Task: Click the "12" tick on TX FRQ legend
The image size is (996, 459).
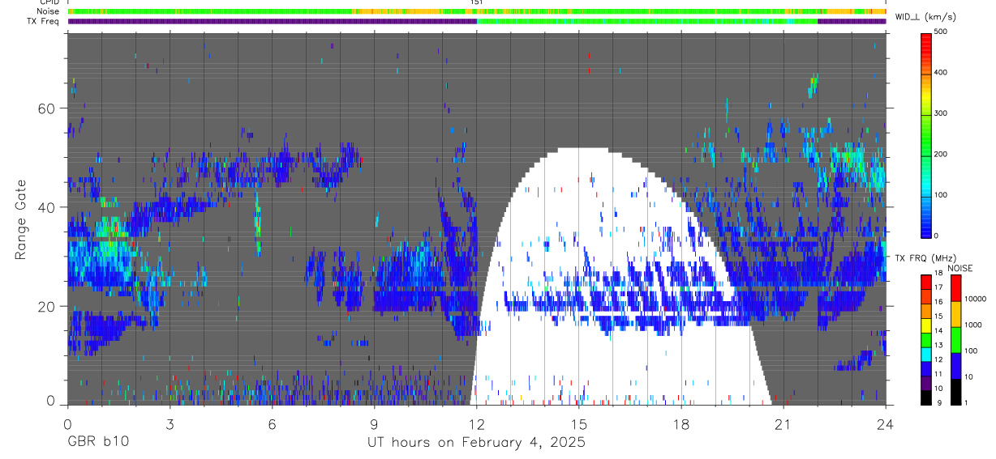Action: [938, 360]
